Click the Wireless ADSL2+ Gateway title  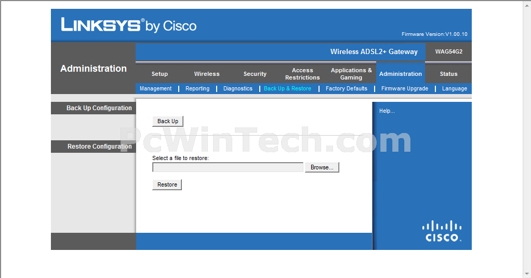point(374,51)
